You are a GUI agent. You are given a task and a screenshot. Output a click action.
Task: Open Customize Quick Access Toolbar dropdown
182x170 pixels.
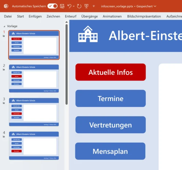[94, 6]
